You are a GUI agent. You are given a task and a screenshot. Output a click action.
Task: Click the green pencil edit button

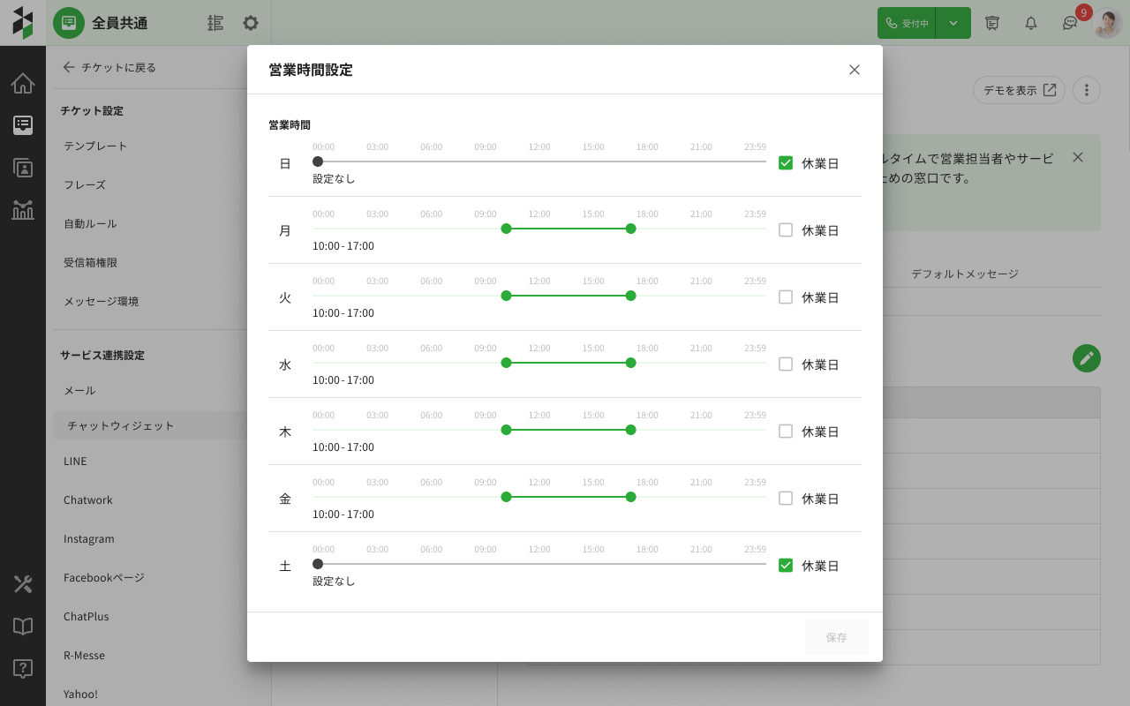[1086, 358]
